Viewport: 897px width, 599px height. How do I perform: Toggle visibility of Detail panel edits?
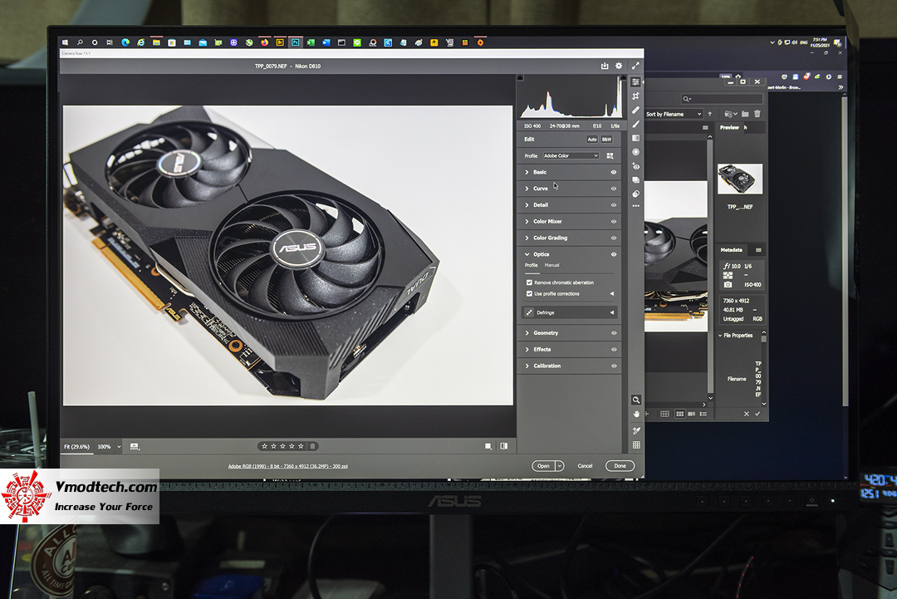(613, 205)
